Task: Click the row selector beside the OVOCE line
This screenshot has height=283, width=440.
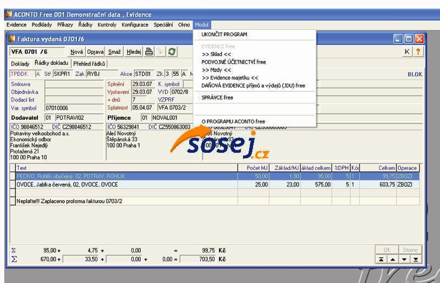Action: point(13,185)
